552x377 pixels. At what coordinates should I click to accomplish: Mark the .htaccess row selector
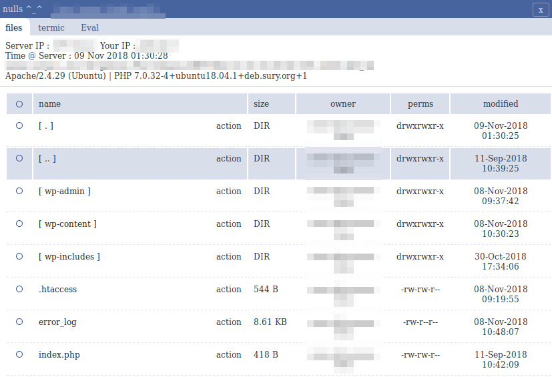[x=19, y=289]
